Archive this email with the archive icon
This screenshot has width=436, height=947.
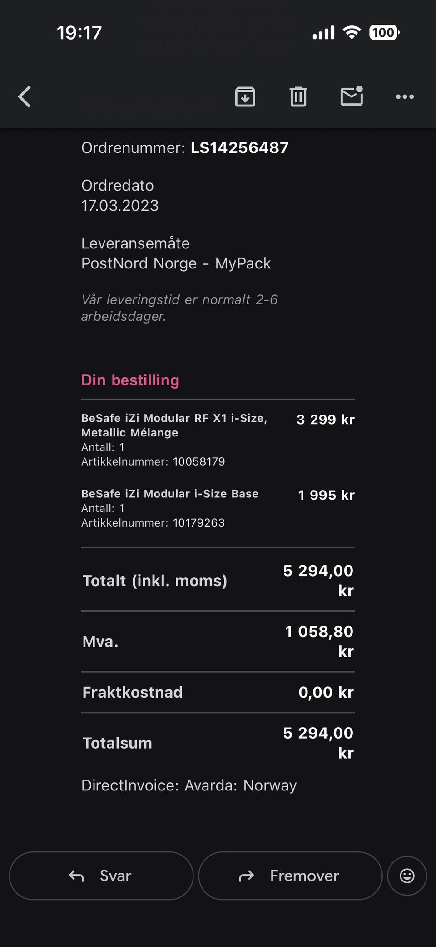tap(245, 97)
